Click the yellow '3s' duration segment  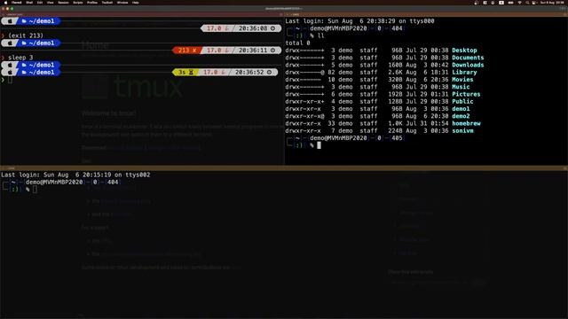[185, 73]
